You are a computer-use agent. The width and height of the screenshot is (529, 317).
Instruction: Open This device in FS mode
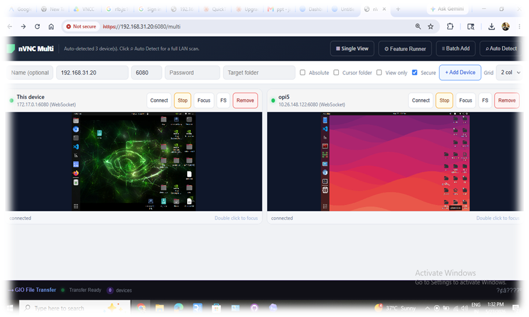tap(223, 100)
